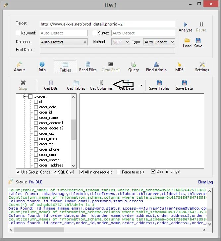Viewport: 221px width, 241px height.
Task: Collapse the tblorders tree node
Action: (x=25, y=96)
